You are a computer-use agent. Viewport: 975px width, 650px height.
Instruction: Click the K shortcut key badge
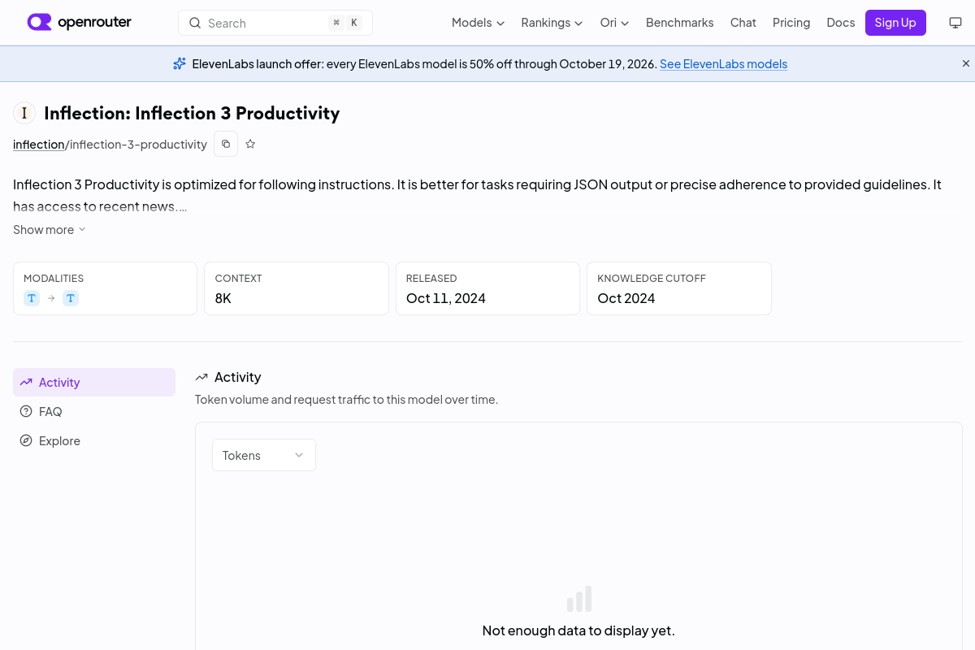click(x=354, y=23)
